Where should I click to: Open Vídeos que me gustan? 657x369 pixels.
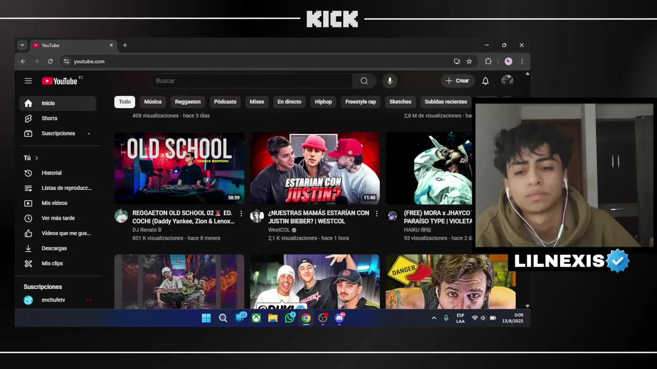point(57,233)
